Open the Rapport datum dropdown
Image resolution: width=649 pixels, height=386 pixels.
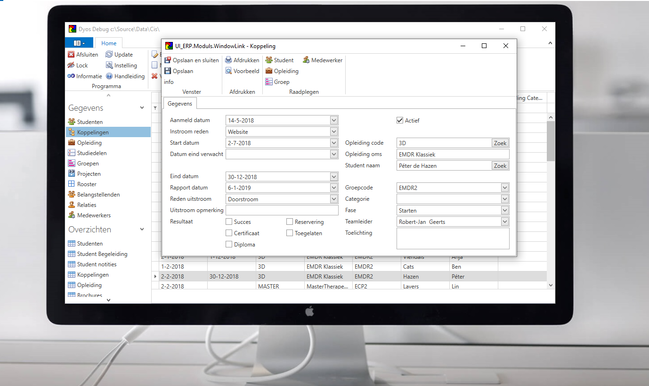pyautogui.click(x=334, y=188)
